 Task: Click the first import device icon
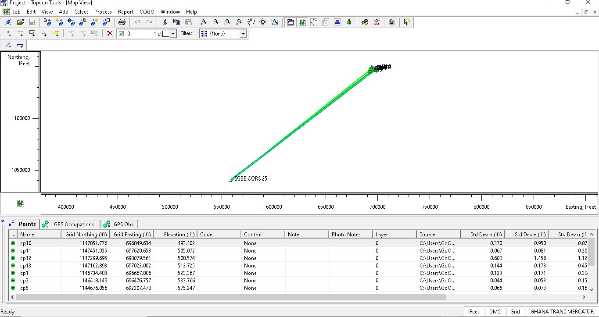coord(47,22)
